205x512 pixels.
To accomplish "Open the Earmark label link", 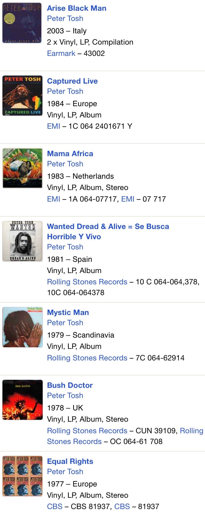I will point(61,53).
